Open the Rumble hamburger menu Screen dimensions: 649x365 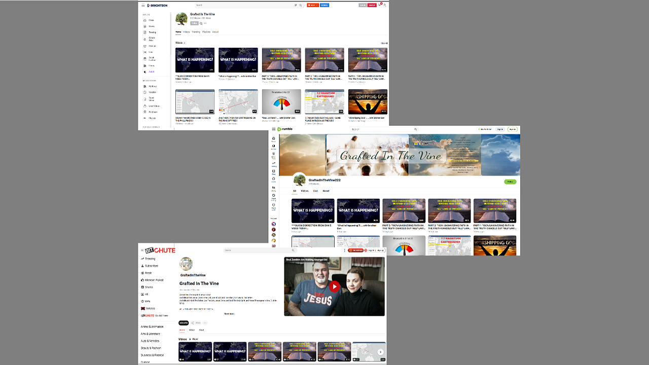pyautogui.click(x=273, y=129)
